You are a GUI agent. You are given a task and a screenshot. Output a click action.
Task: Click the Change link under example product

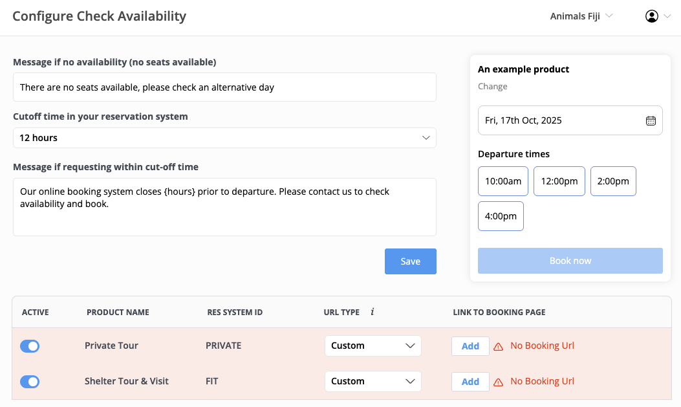(492, 87)
